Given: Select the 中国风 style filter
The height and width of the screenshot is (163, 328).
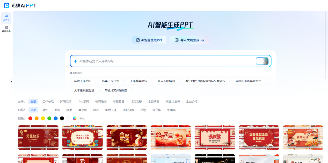Looking at the screenshot, I should click(171, 110).
